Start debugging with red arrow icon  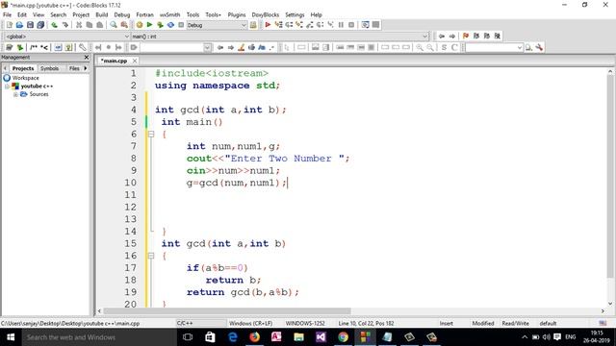pyautogui.click(x=268, y=25)
